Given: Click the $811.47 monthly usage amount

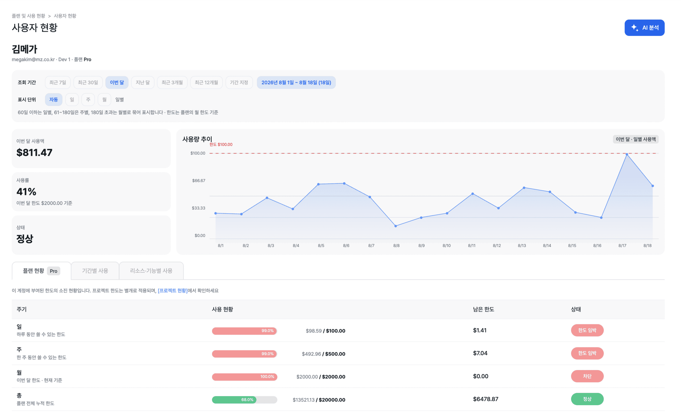Looking at the screenshot, I should 34,153.
